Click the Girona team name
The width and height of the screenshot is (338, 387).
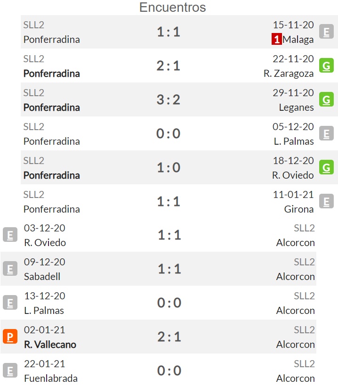[x=299, y=209]
